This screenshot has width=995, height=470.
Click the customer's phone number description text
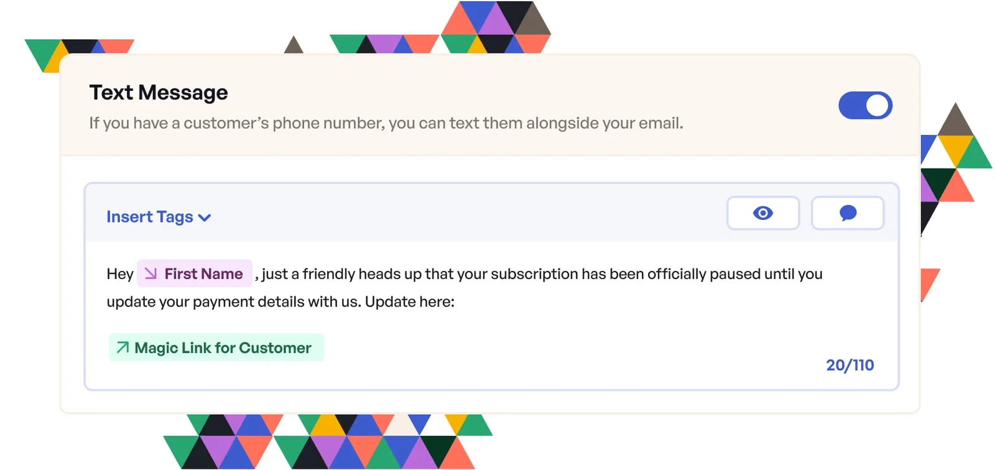tap(386, 123)
